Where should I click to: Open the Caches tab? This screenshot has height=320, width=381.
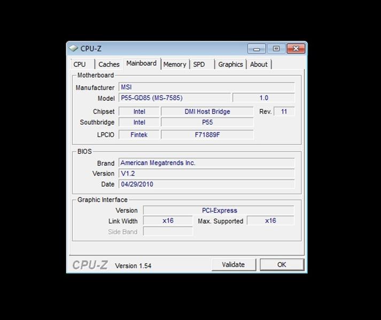tap(109, 65)
